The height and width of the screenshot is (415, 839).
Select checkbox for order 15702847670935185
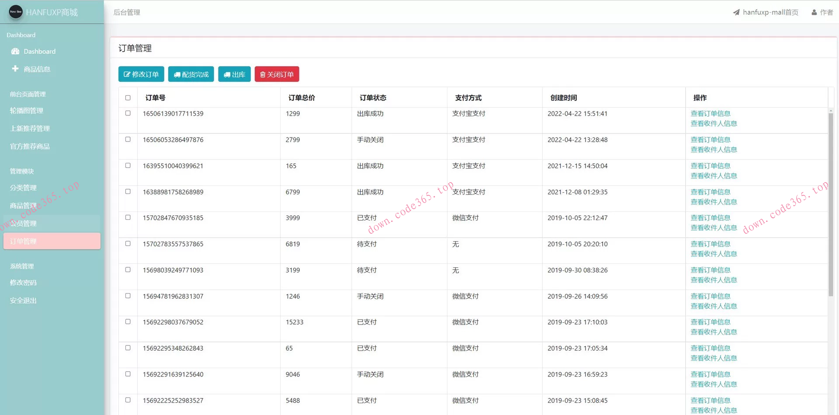pos(128,218)
